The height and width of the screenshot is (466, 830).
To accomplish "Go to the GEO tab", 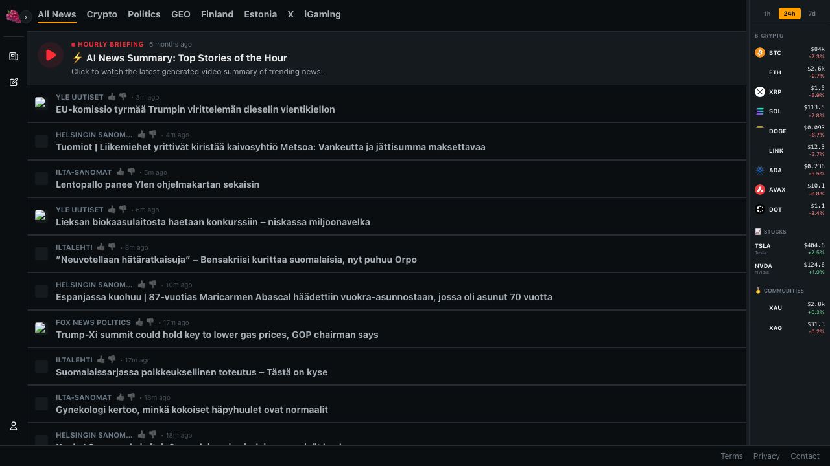I will (181, 14).
